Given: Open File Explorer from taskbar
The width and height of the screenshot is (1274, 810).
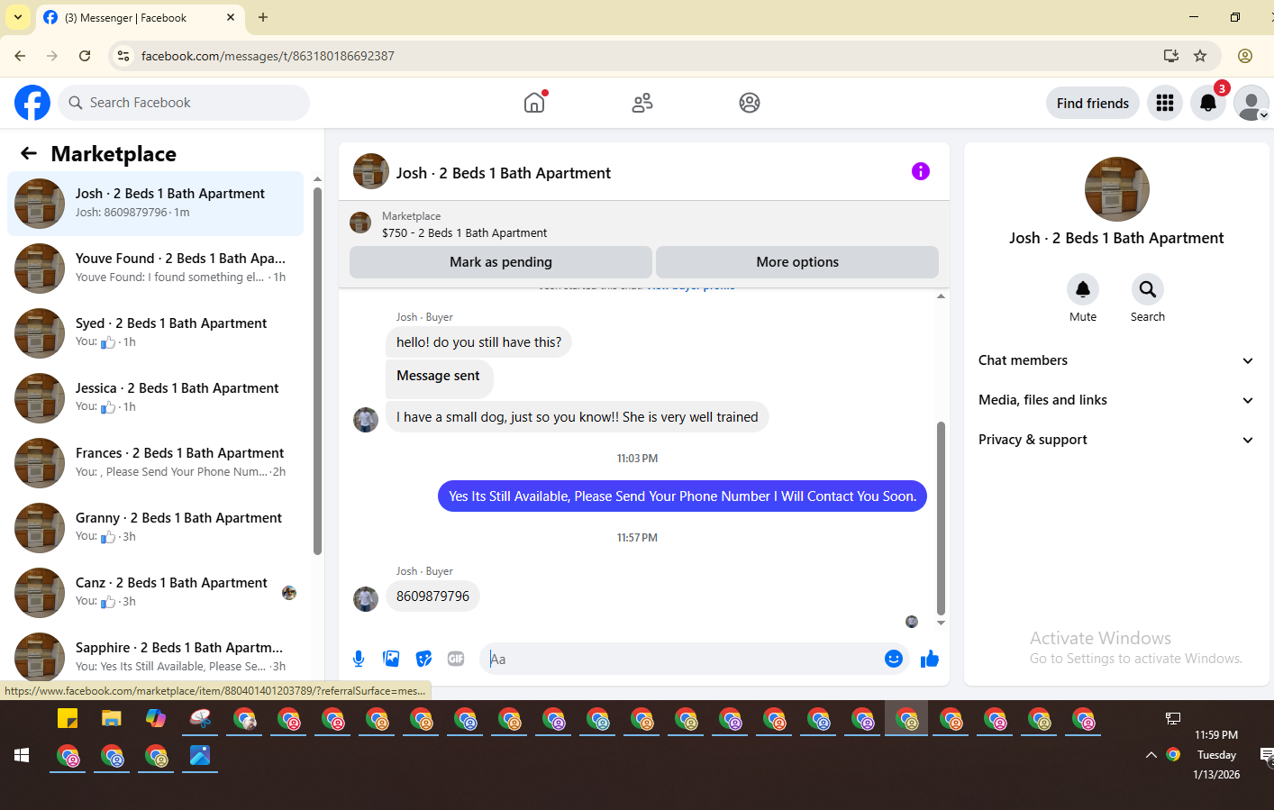Looking at the screenshot, I should click(112, 719).
